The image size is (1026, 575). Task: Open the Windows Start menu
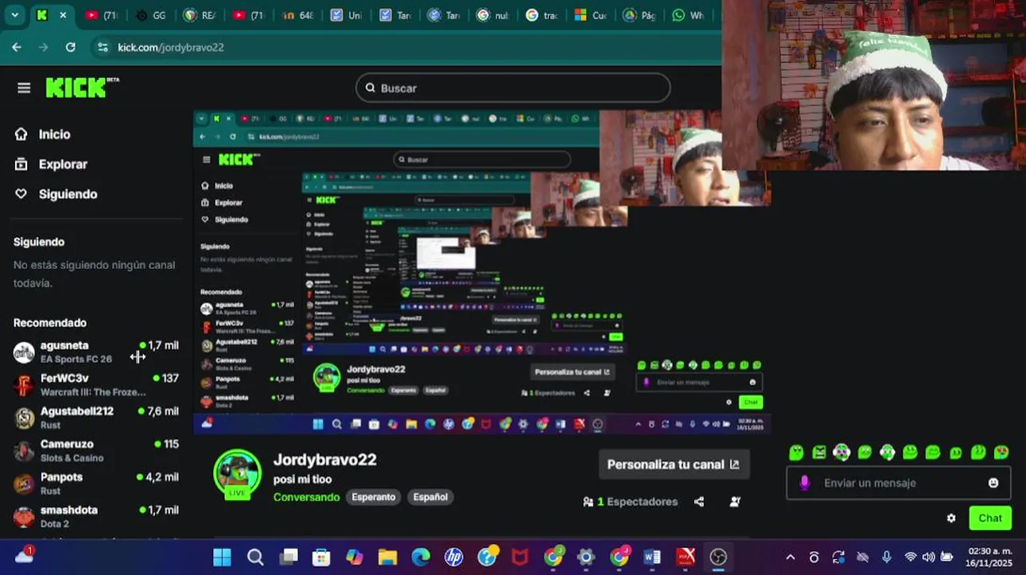[x=222, y=557]
